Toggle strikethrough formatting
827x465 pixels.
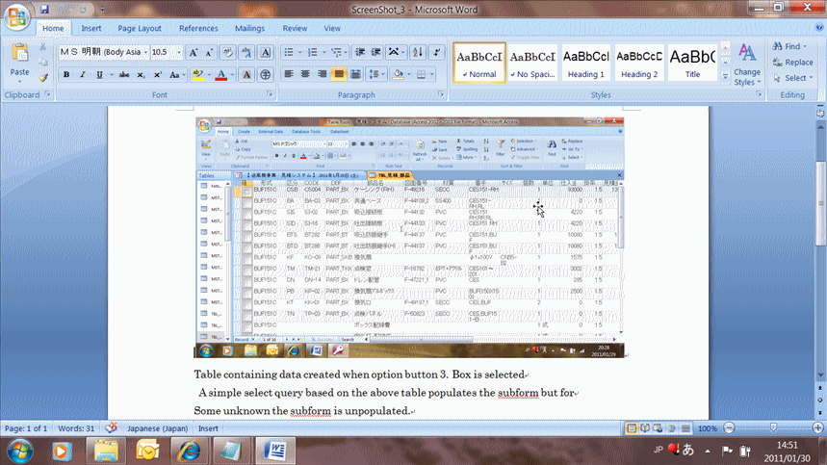click(x=124, y=75)
